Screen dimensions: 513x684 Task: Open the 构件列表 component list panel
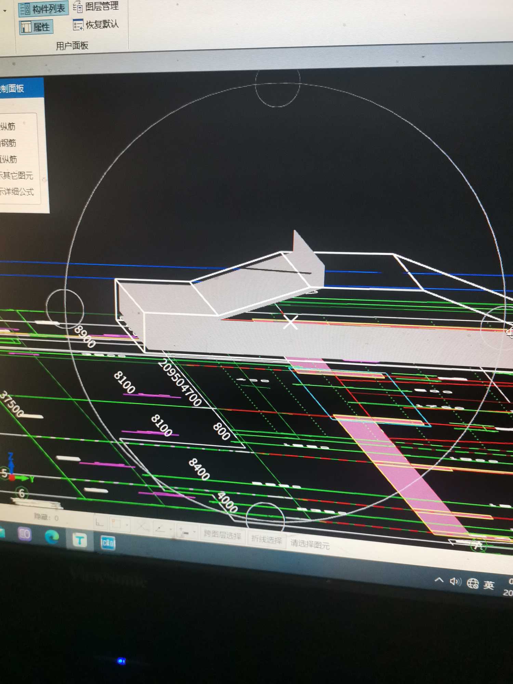tap(43, 8)
